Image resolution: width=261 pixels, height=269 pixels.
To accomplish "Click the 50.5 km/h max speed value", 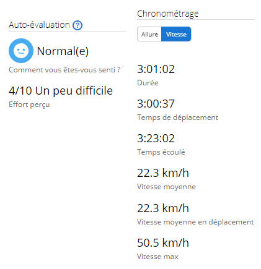I will click(x=163, y=242).
